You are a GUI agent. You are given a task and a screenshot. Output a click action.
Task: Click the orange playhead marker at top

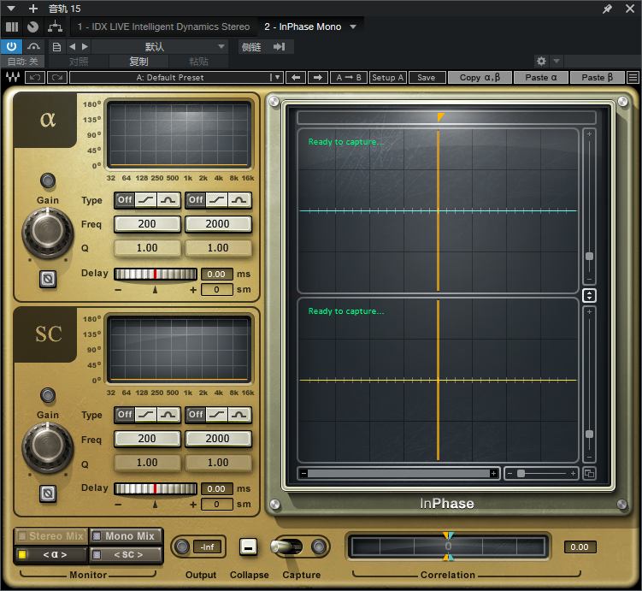coord(440,117)
